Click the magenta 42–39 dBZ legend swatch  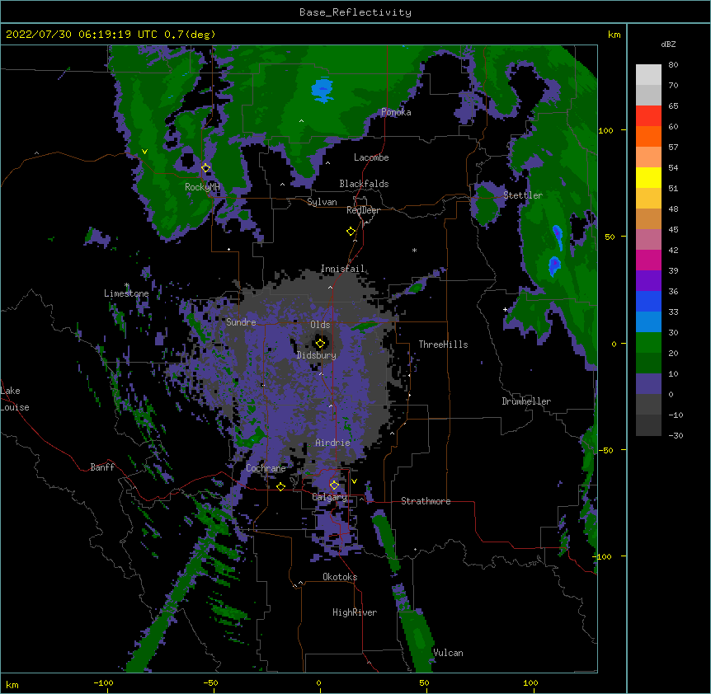(x=648, y=260)
